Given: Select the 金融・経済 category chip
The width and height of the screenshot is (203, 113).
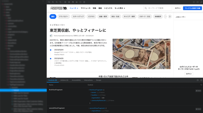Looking at the screenshot, I should tap(103, 17).
